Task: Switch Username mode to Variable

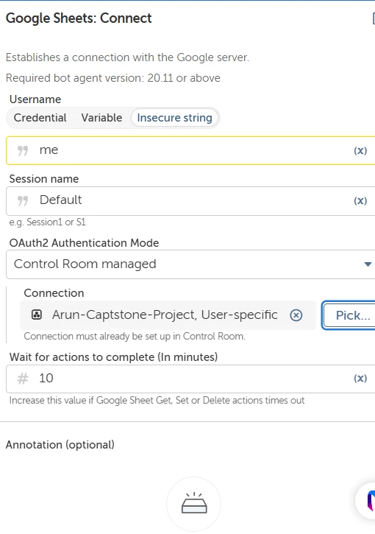Action: pyautogui.click(x=101, y=118)
